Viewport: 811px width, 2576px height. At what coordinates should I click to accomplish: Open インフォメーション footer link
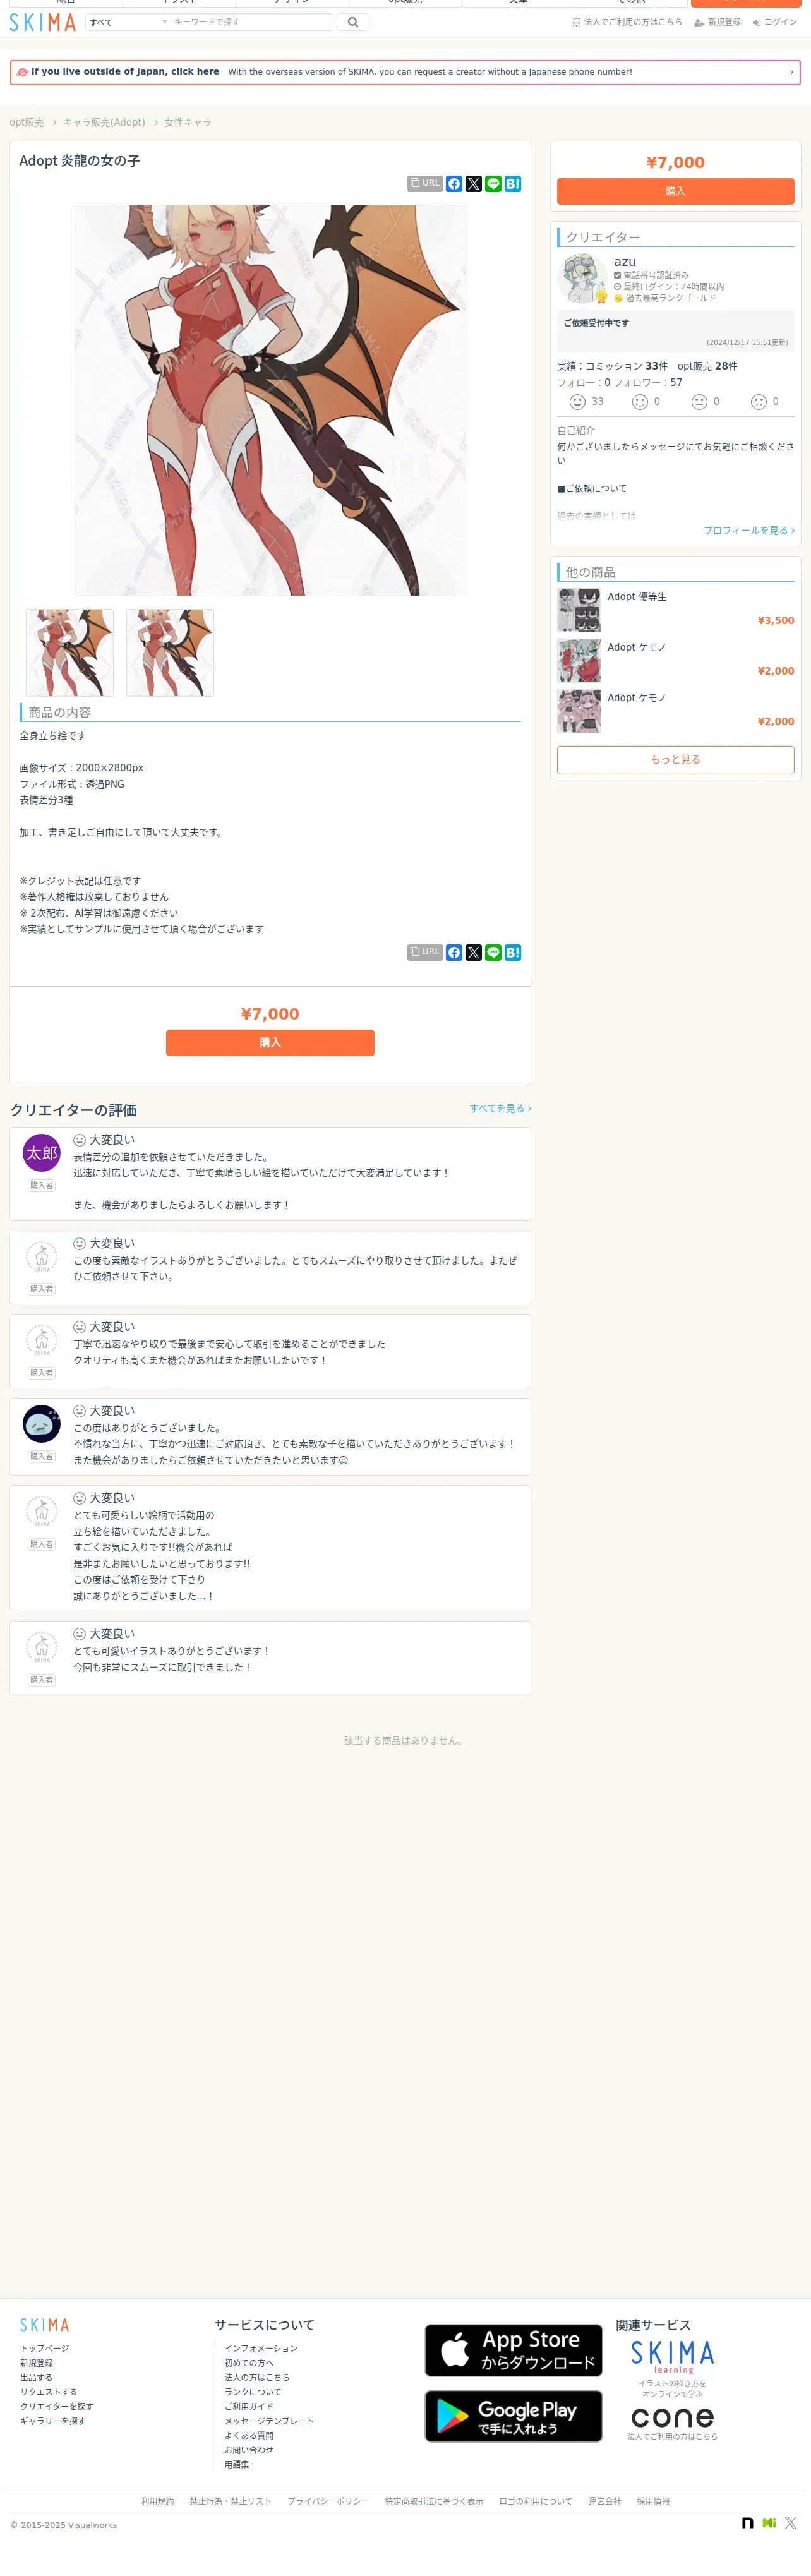coord(261,2348)
